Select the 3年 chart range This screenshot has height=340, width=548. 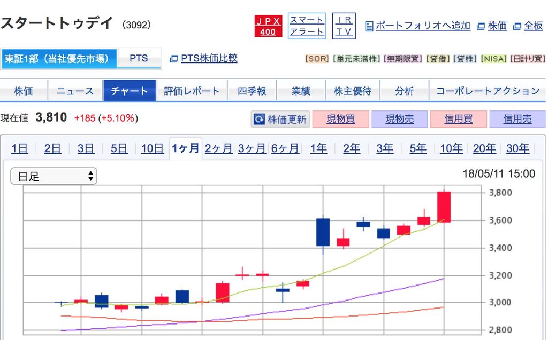coord(385,148)
